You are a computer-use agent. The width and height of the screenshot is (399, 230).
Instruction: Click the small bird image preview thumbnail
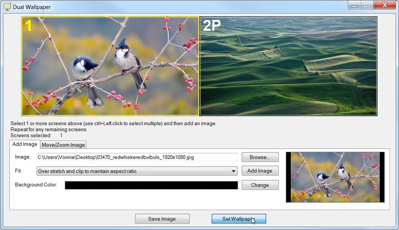335,177
